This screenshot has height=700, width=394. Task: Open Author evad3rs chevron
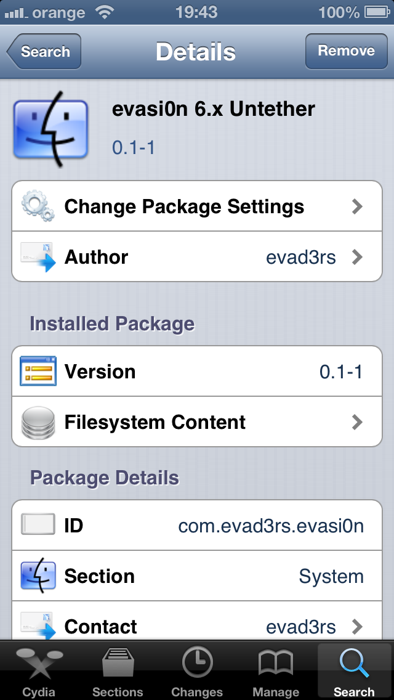click(x=357, y=257)
